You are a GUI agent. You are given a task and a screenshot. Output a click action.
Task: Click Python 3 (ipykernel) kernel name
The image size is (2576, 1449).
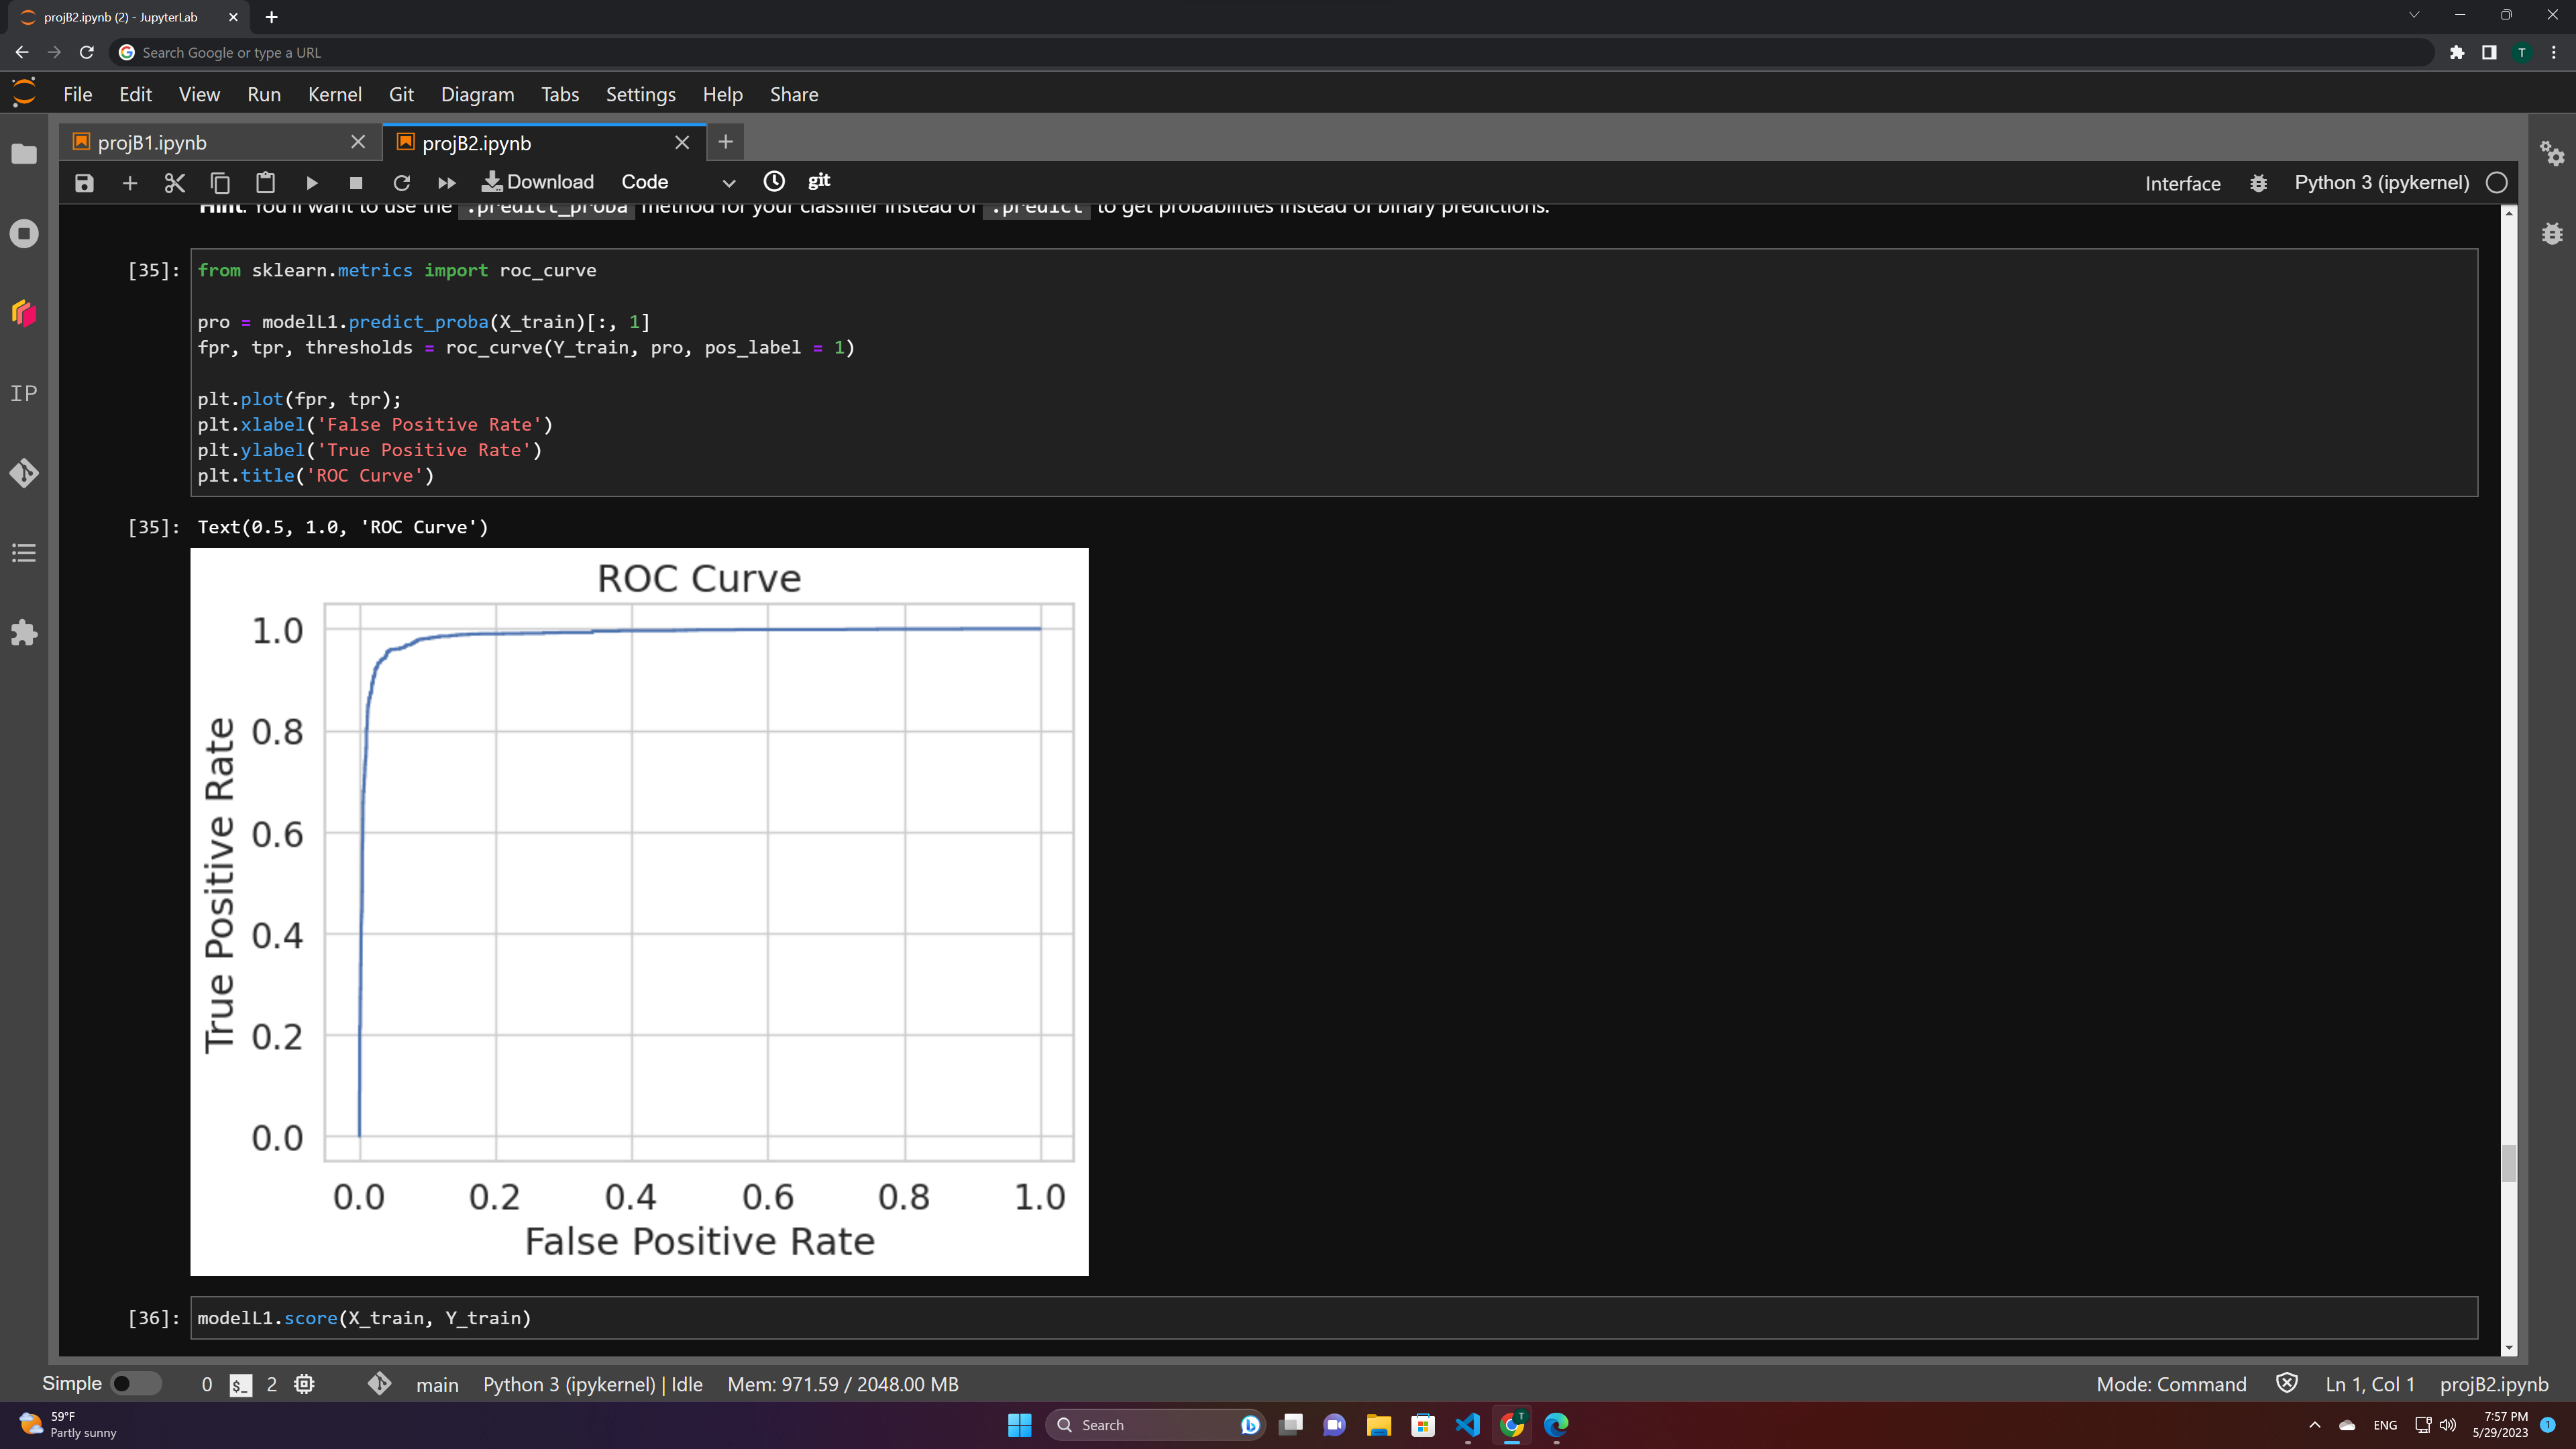2381,183
